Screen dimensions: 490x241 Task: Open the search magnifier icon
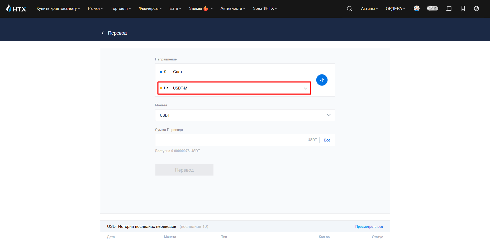(x=349, y=8)
